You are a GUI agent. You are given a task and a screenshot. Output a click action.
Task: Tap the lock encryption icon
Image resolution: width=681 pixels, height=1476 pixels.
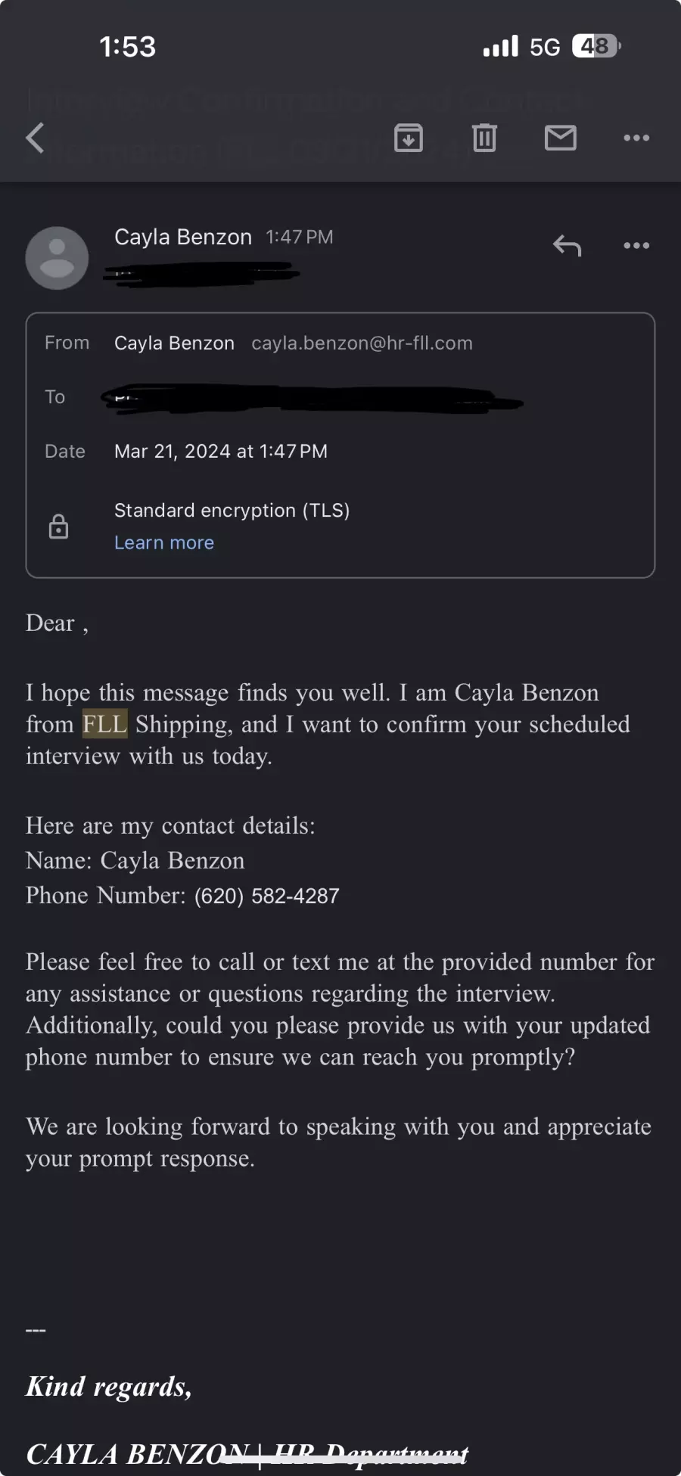(x=58, y=526)
